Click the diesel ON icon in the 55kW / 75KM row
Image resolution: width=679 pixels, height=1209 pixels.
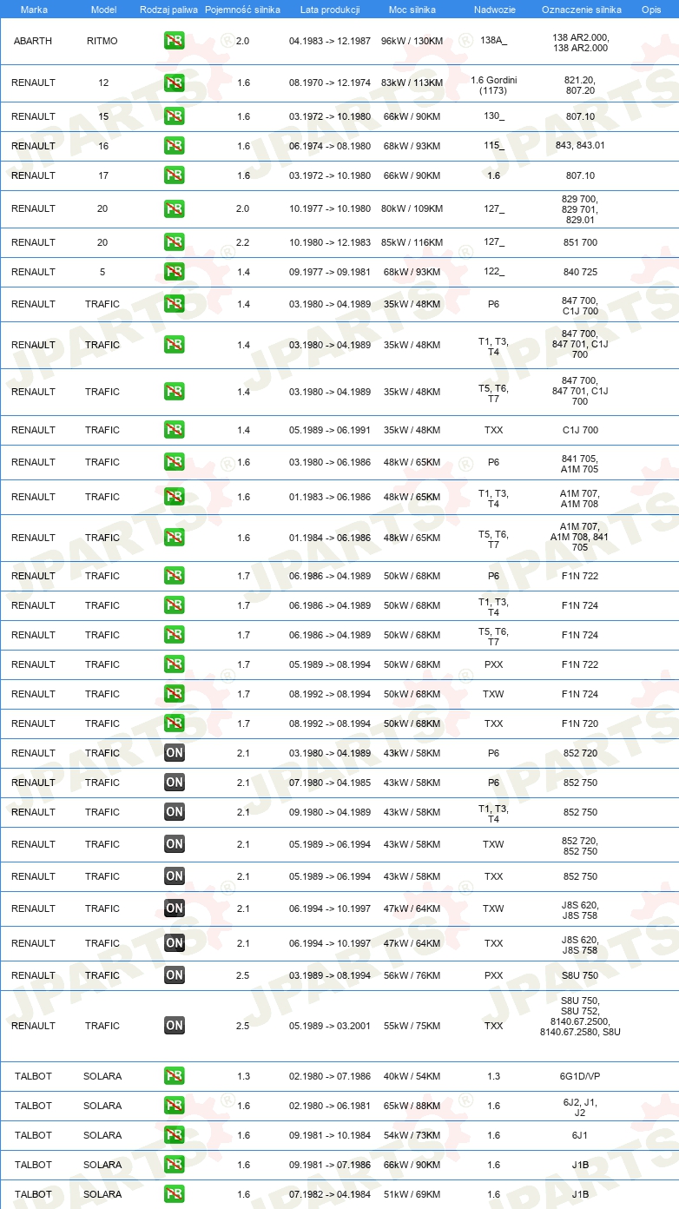174,1026
